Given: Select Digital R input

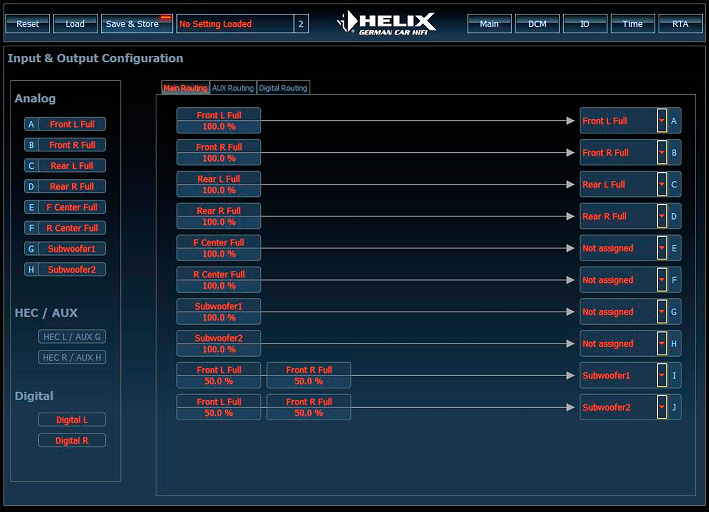Looking at the screenshot, I should click(x=72, y=441).
